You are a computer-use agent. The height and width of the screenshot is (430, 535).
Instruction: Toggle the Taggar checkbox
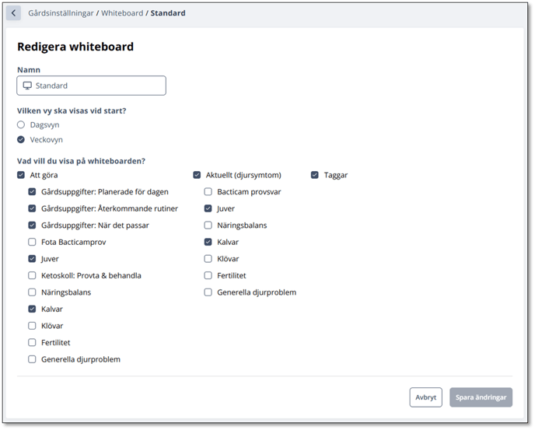315,175
